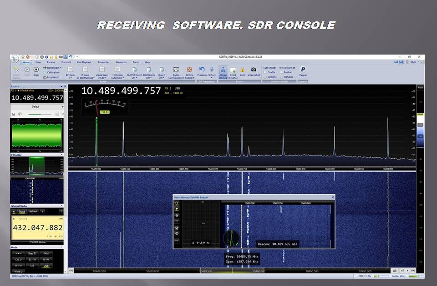This screenshot has width=437, height=286.
Task: Click Noise Blanker Options
Action: [x=287, y=77]
